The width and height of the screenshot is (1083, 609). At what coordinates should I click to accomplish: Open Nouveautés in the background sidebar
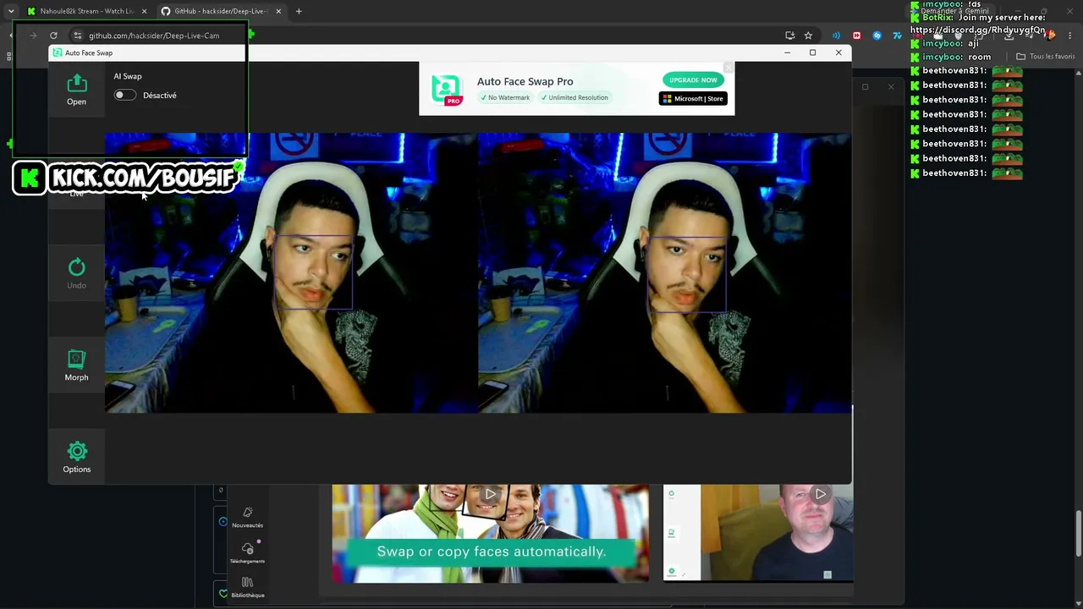[247, 518]
